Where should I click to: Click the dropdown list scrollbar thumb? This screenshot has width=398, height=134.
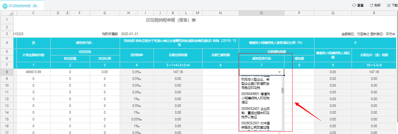(x=283, y=90)
